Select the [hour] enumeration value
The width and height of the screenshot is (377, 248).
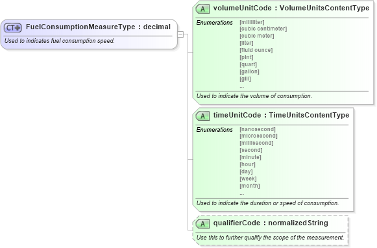coord(247,164)
